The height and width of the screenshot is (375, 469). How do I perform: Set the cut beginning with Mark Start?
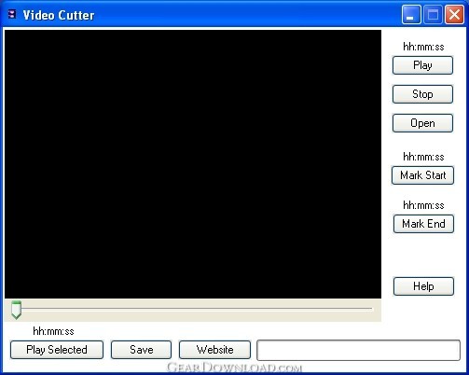tap(422, 175)
